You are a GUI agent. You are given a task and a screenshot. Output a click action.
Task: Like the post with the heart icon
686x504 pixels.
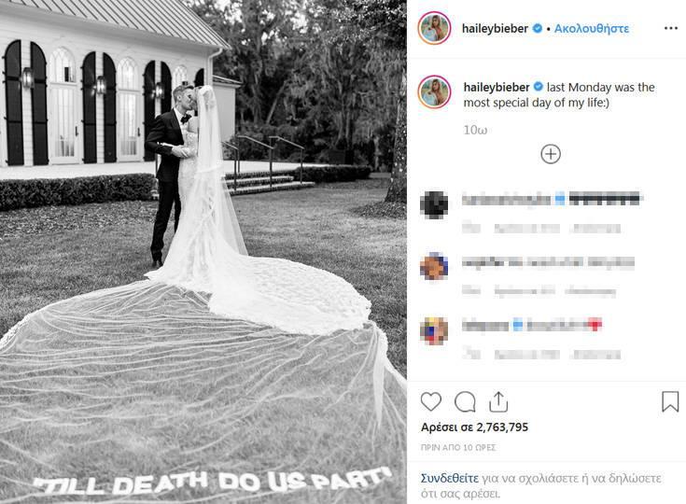pyautogui.click(x=431, y=401)
